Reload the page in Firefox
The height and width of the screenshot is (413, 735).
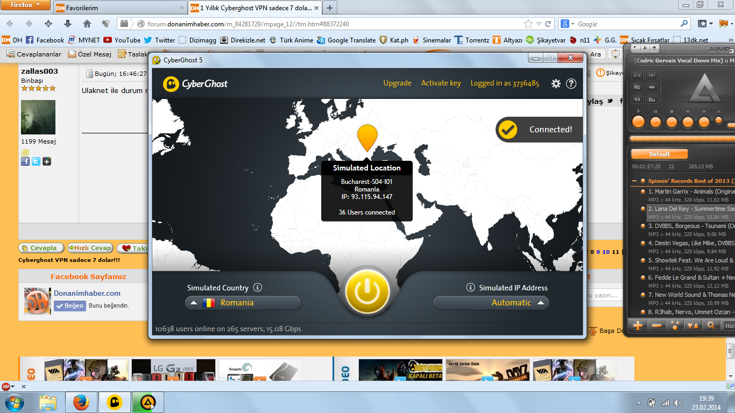pyautogui.click(x=548, y=24)
